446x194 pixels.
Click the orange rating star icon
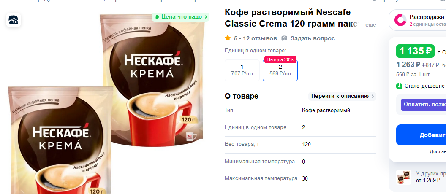tap(228, 38)
